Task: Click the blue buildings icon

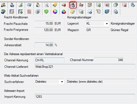Action: 133,5
